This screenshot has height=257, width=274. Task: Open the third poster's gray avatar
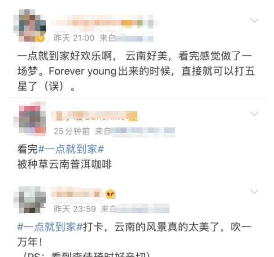click(x=30, y=200)
